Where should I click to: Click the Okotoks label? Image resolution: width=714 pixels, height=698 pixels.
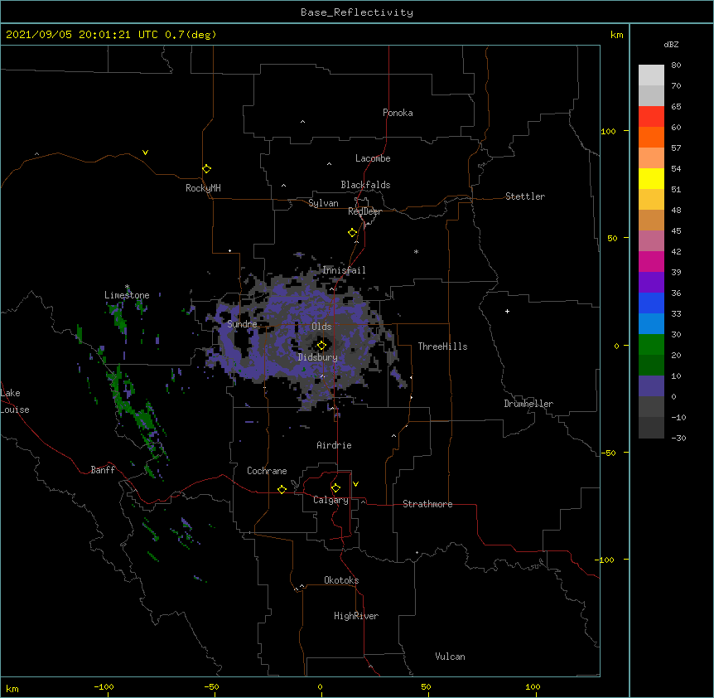[x=341, y=580]
